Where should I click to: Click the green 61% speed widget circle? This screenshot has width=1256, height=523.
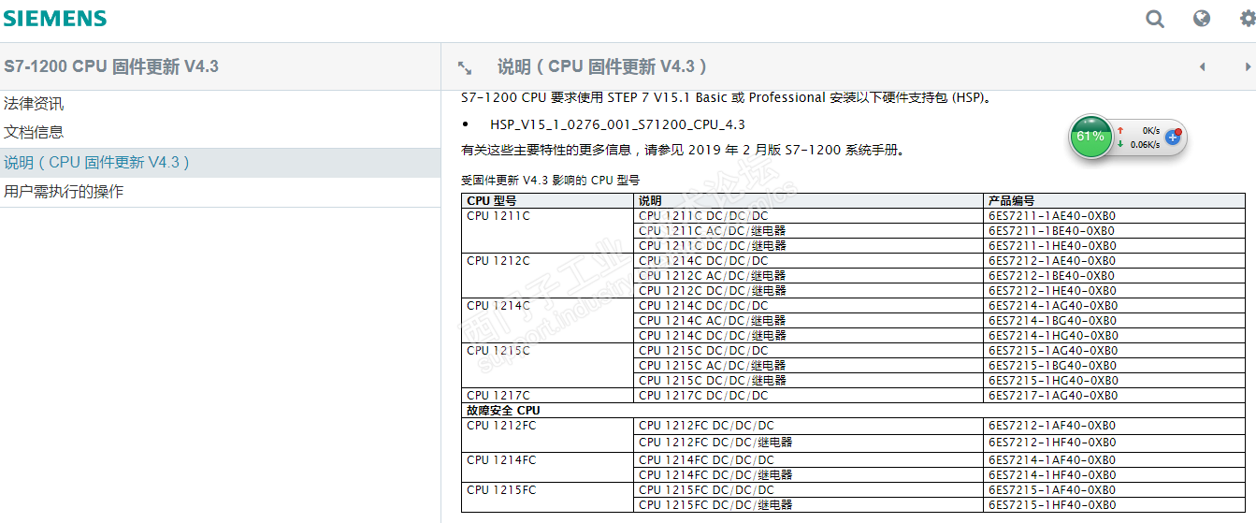[x=1090, y=137]
